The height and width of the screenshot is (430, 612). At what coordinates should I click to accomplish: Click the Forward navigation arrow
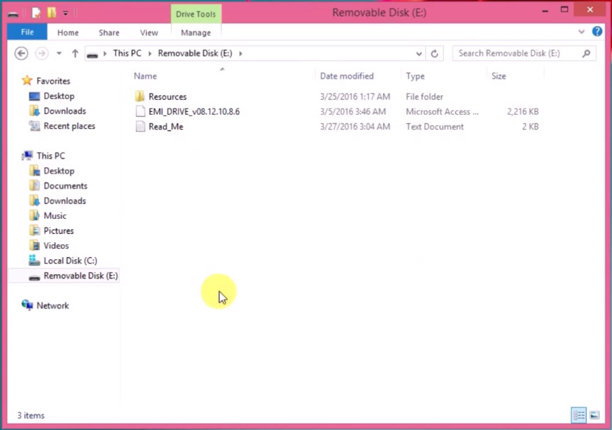[x=42, y=53]
